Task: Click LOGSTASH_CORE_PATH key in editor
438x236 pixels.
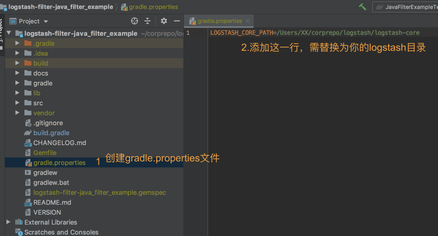Action: click(242, 33)
